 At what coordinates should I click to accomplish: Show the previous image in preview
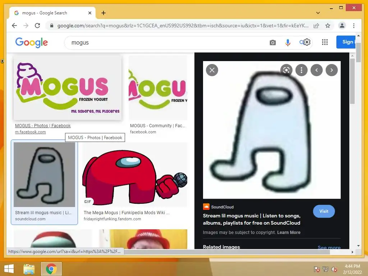(317, 70)
